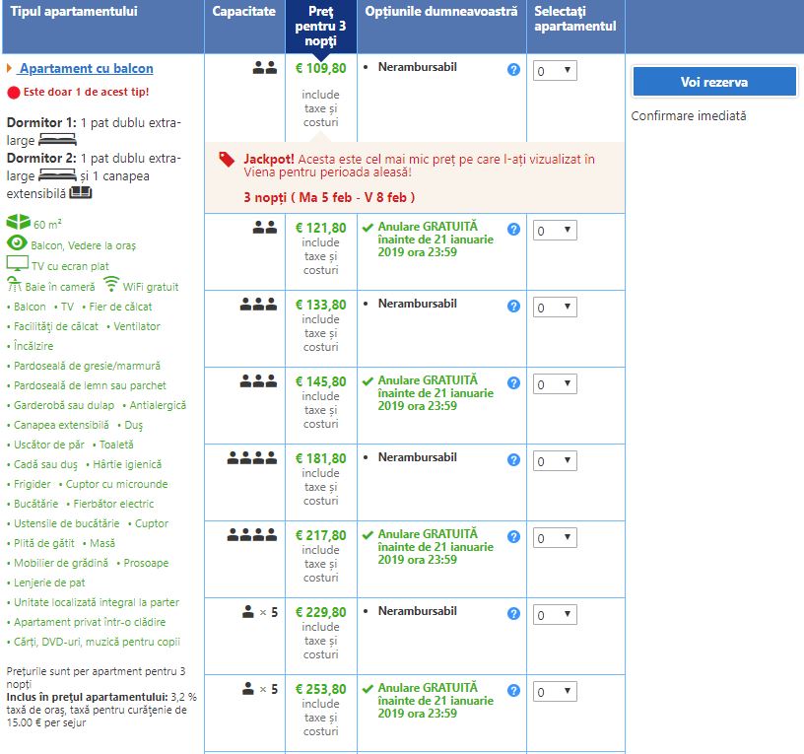
Task: Click the €109,80 price text
Action: point(321,69)
